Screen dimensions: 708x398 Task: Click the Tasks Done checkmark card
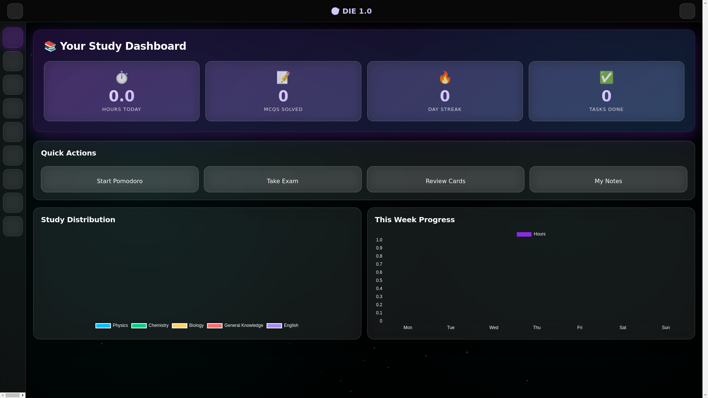point(606,91)
